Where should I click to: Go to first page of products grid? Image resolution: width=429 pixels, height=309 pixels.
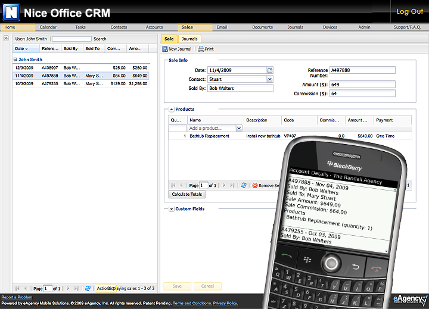coord(173,185)
